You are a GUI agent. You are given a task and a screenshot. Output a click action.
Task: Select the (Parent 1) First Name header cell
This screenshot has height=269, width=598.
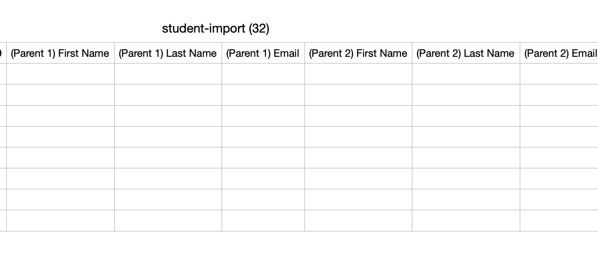point(60,53)
